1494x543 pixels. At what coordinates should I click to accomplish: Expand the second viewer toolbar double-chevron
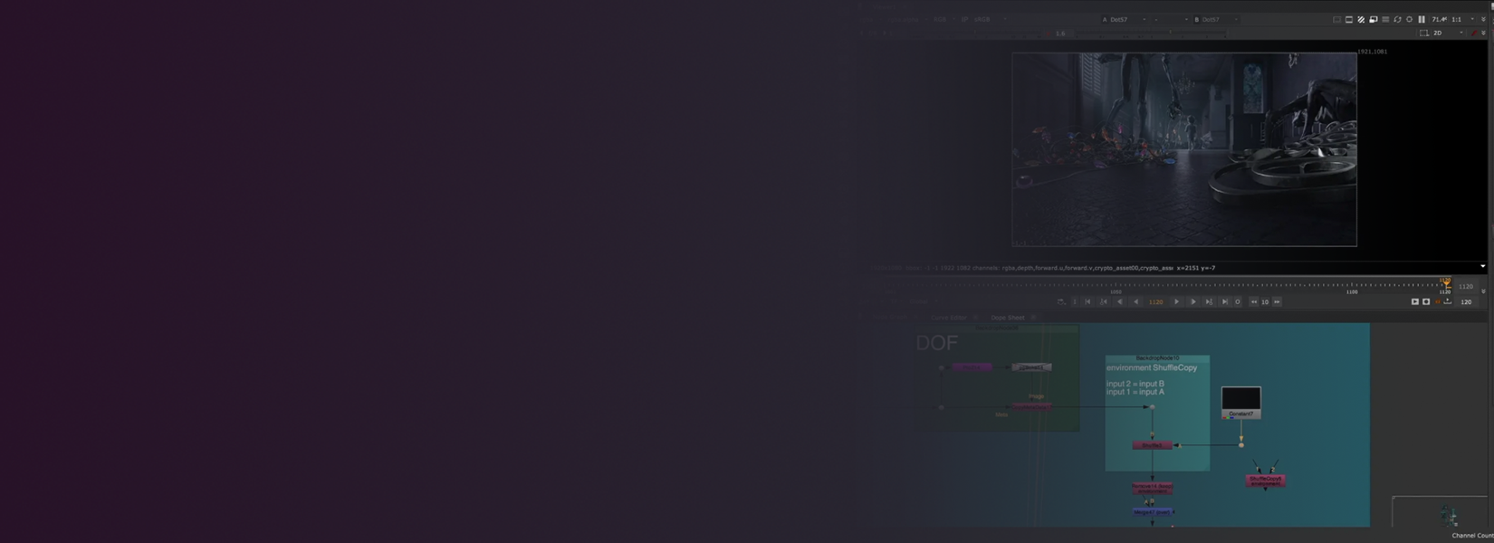[1483, 33]
